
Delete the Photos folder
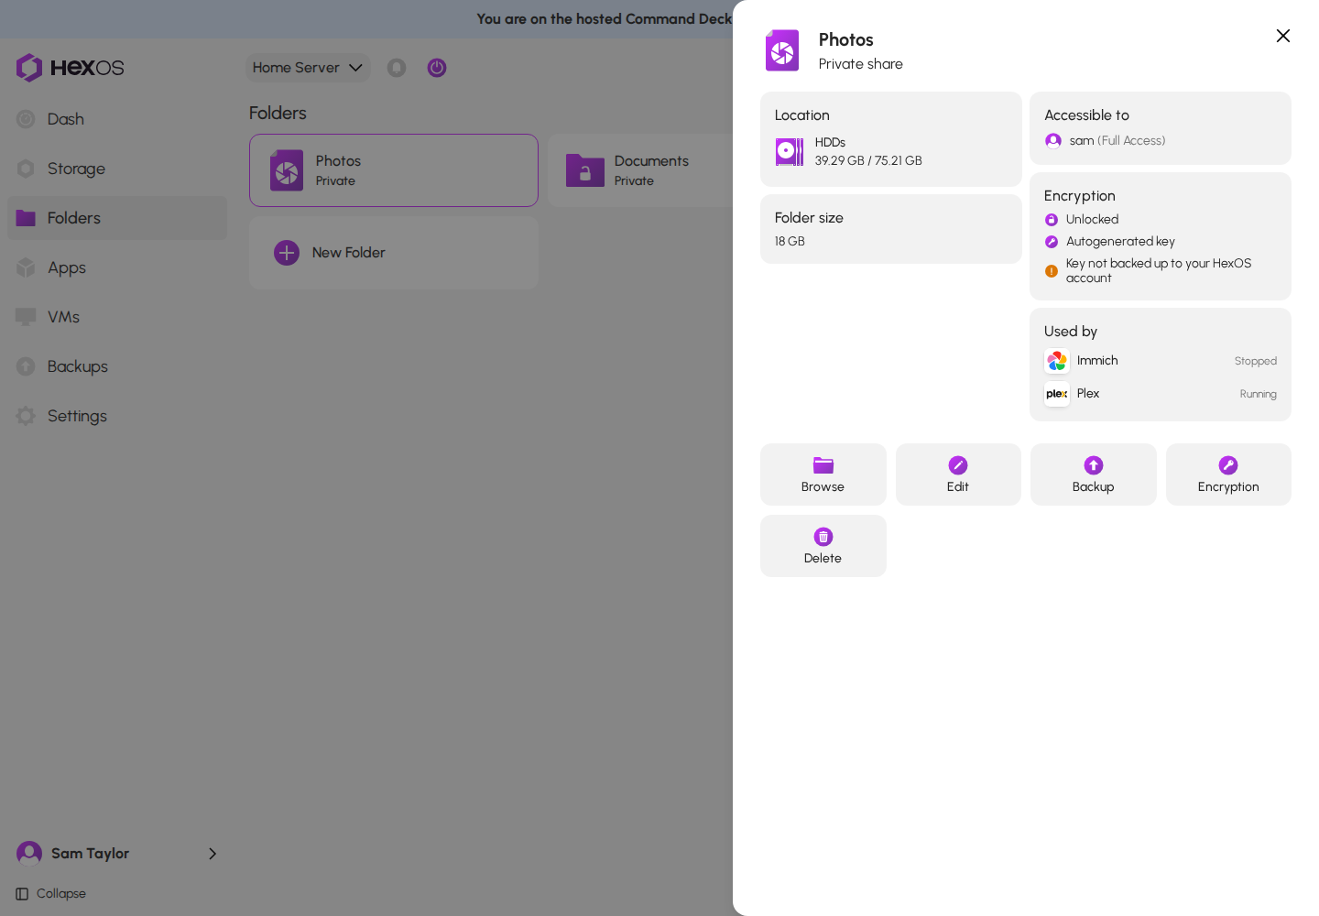(x=823, y=546)
